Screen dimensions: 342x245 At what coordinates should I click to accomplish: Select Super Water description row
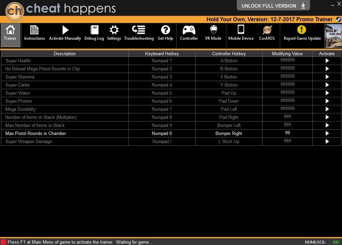pyautogui.click(x=65, y=93)
